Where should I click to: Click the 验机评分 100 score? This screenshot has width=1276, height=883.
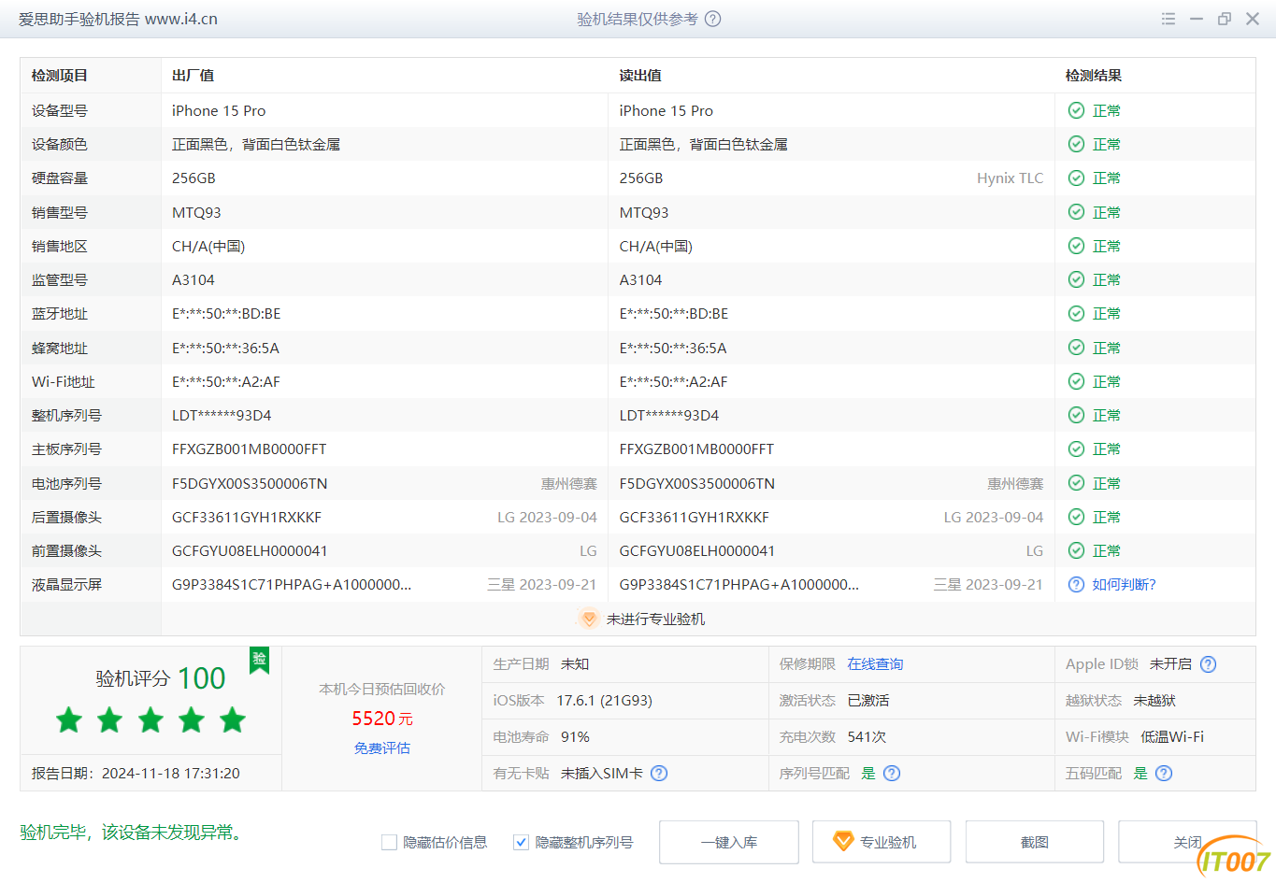coord(161,678)
